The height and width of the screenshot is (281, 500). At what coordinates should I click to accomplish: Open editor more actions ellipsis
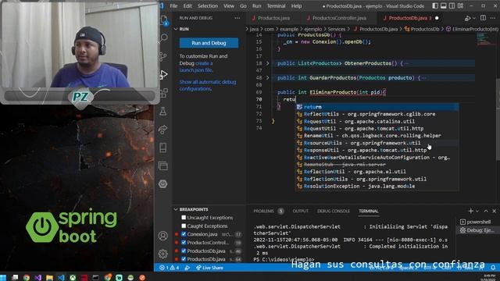tap(493, 18)
